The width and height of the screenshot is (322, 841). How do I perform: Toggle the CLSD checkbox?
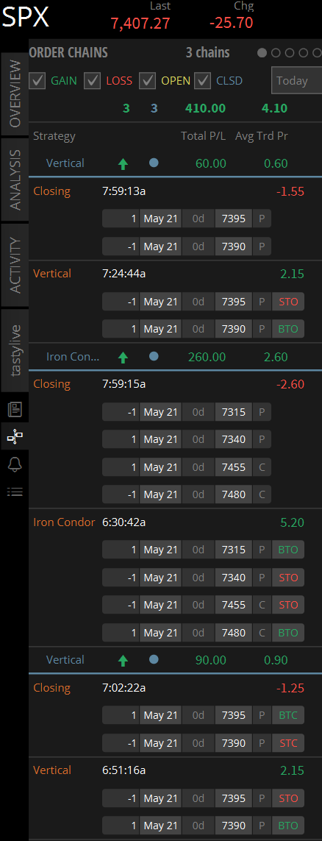[x=202, y=80]
